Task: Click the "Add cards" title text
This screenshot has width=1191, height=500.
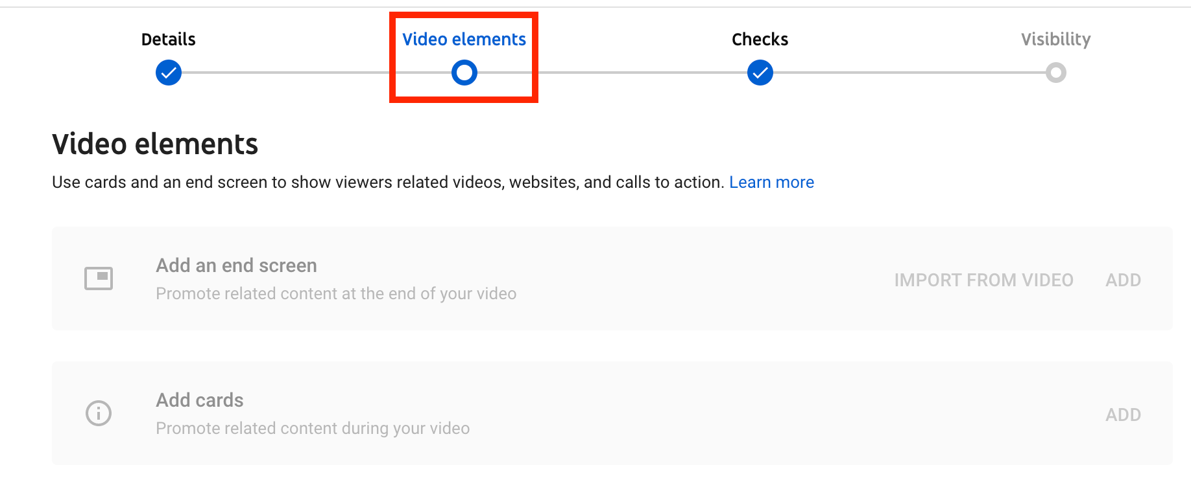Action: tap(200, 400)
